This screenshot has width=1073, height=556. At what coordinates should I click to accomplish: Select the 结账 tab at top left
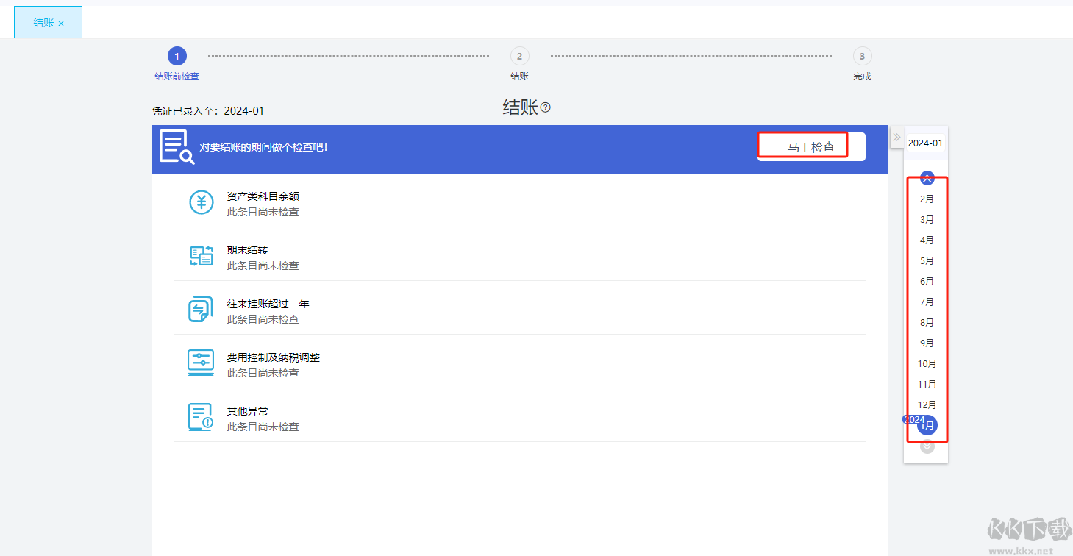pos(42,21)
